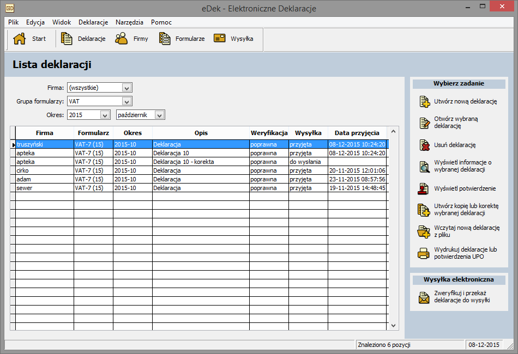This screenshot has height=354, width=518.
Task: Open the Deklaracje toolbar icon
Action: (x=67, y=39)
